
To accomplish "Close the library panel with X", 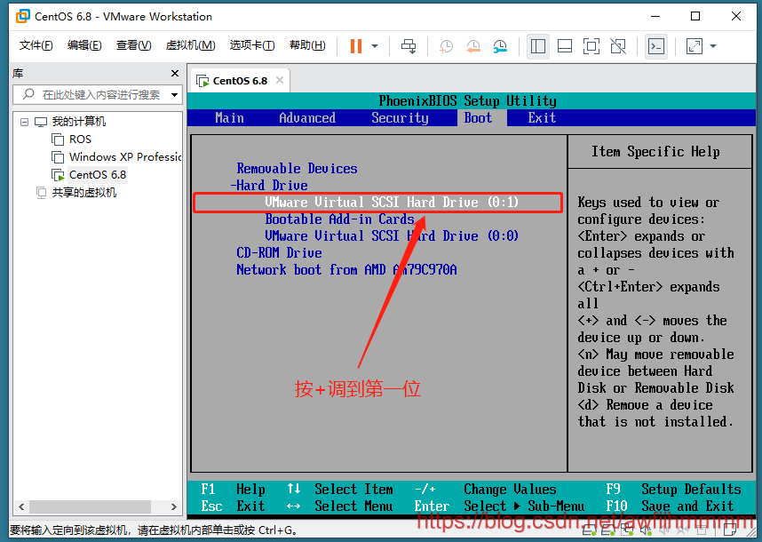I will coord(175,74).
